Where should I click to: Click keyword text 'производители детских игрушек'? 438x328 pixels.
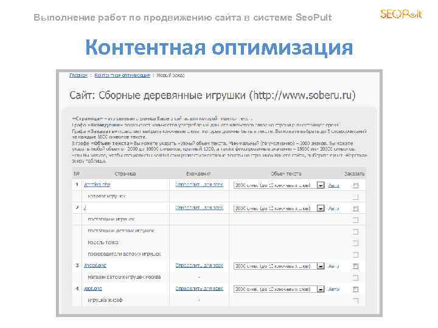pyautogui.click(x=124, y=254)
